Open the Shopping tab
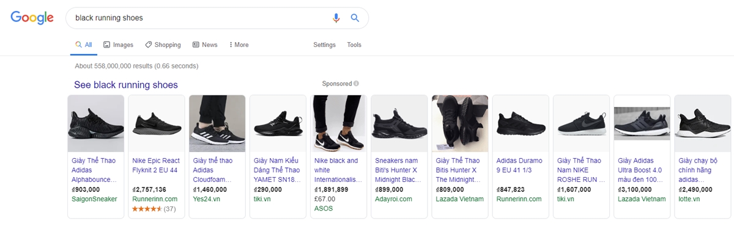734x240 pixels. pyautogui.click(x=163, y=45)
